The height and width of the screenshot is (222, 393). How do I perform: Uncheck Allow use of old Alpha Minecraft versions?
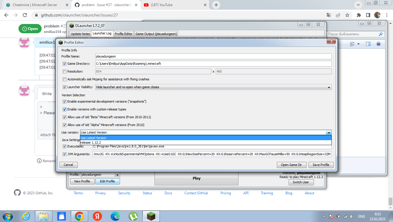[64, 125]
